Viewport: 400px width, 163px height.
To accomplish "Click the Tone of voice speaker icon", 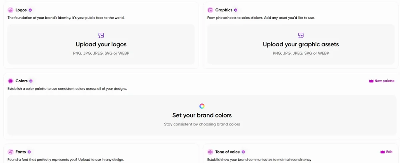I will (210, 152).
